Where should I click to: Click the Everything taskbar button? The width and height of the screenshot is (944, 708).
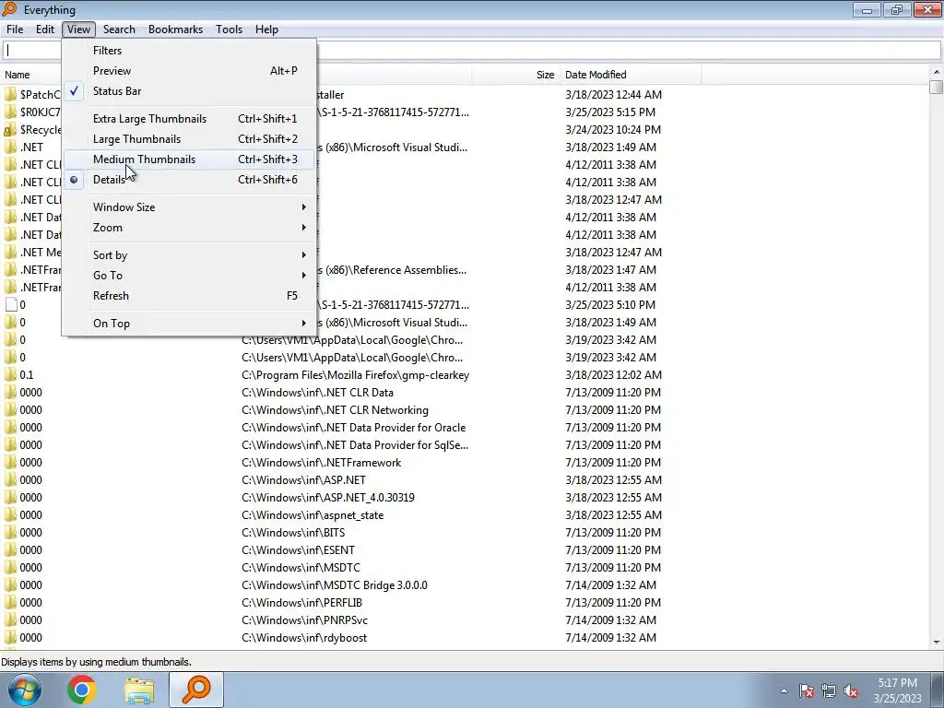196,690
